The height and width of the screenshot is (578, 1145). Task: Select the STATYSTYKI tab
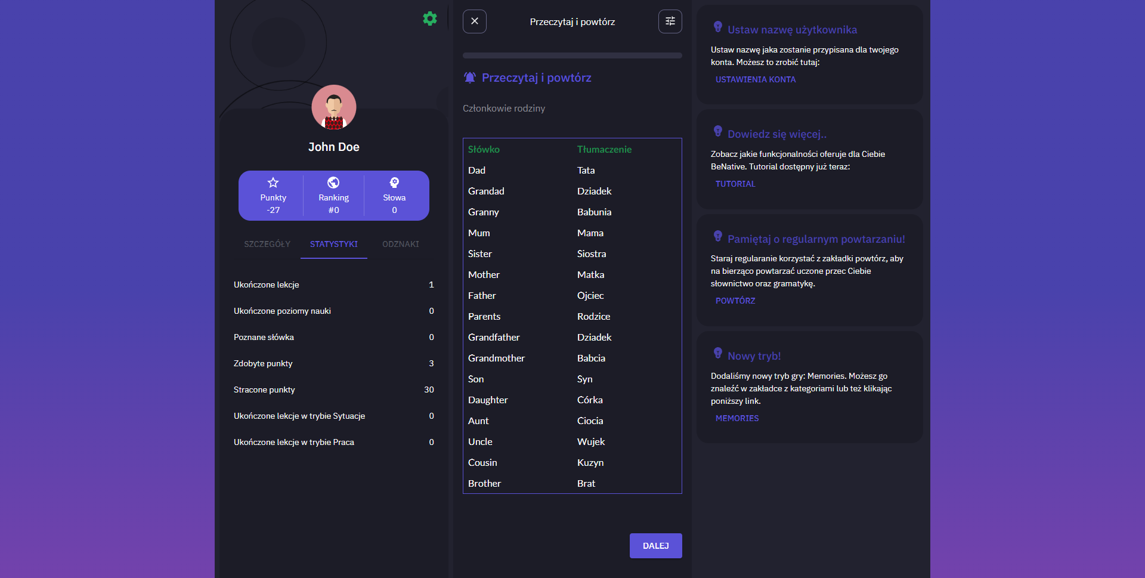(333, 244)
